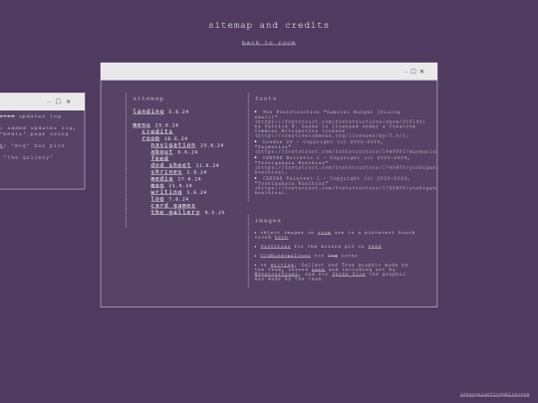Click the 'images' section heading
This screenshot has width=538, height=403.
pyautogui.click(x=268, y=221)
